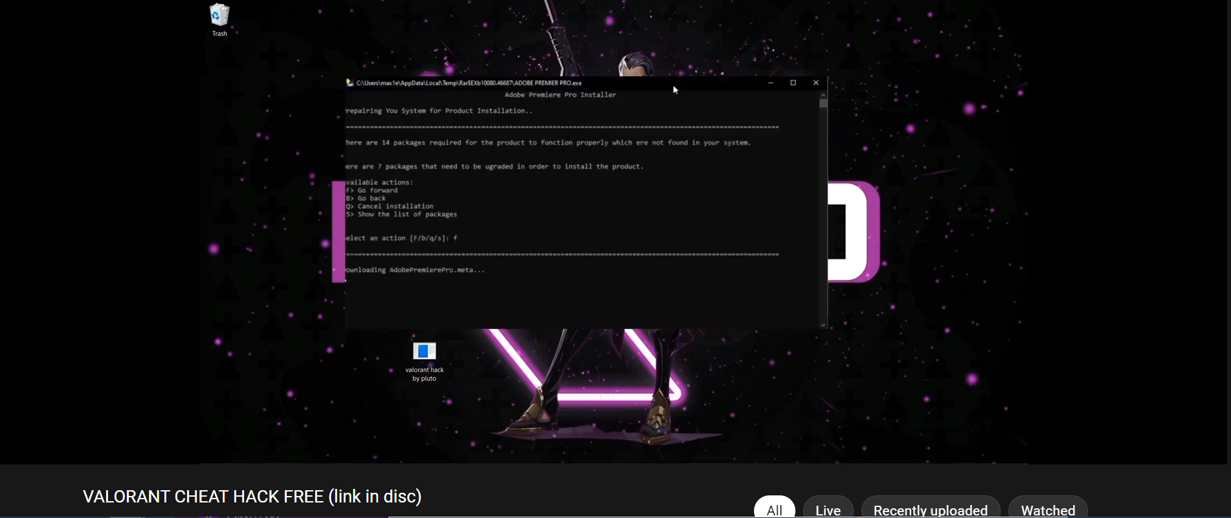
Task: Select the Live filter chip
Action: [828, 509]
